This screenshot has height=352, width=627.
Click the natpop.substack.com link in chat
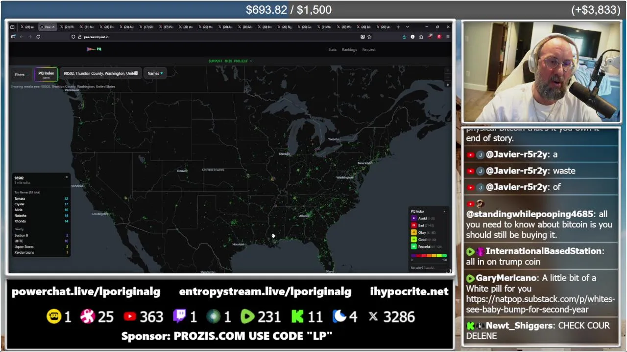(540, 304)
